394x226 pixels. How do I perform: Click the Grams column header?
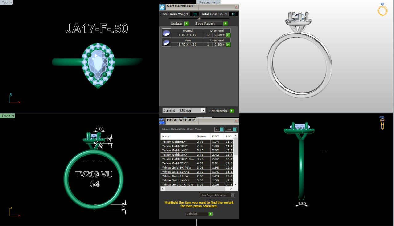[203, 137]
